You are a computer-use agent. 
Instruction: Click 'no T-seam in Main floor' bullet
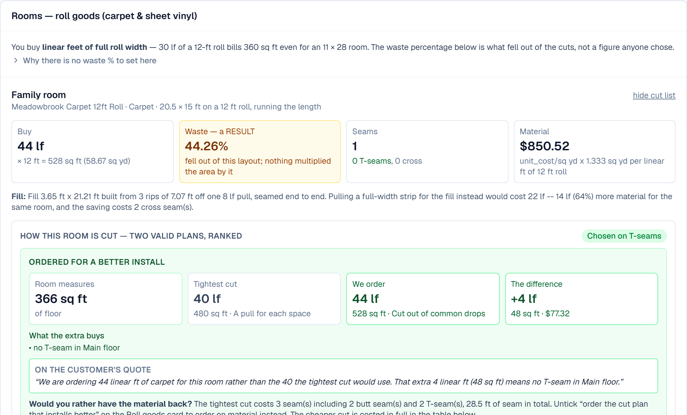74,348
